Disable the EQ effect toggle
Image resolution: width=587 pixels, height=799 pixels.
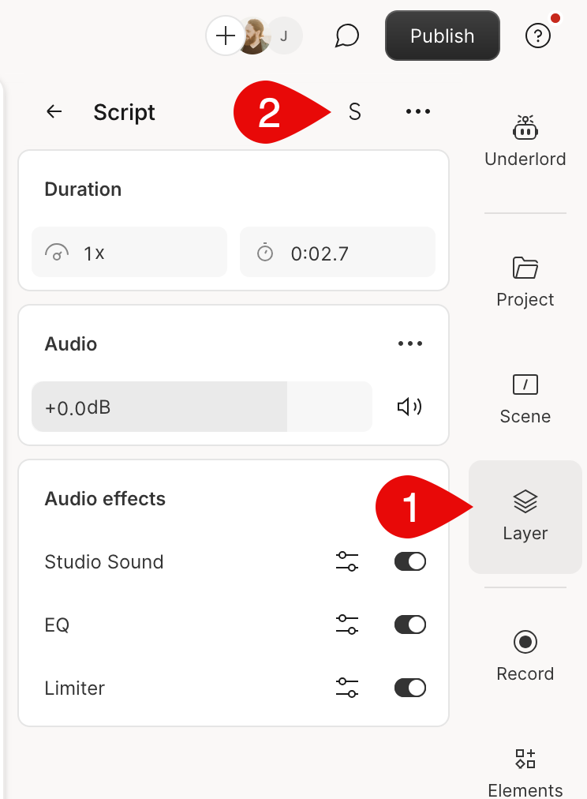(409, 625)
